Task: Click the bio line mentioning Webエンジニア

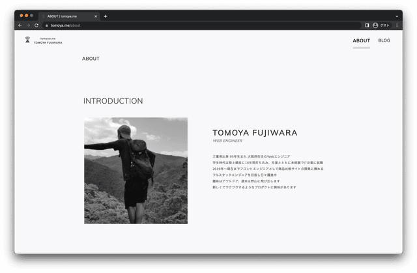Action: [x=252, y=156]
